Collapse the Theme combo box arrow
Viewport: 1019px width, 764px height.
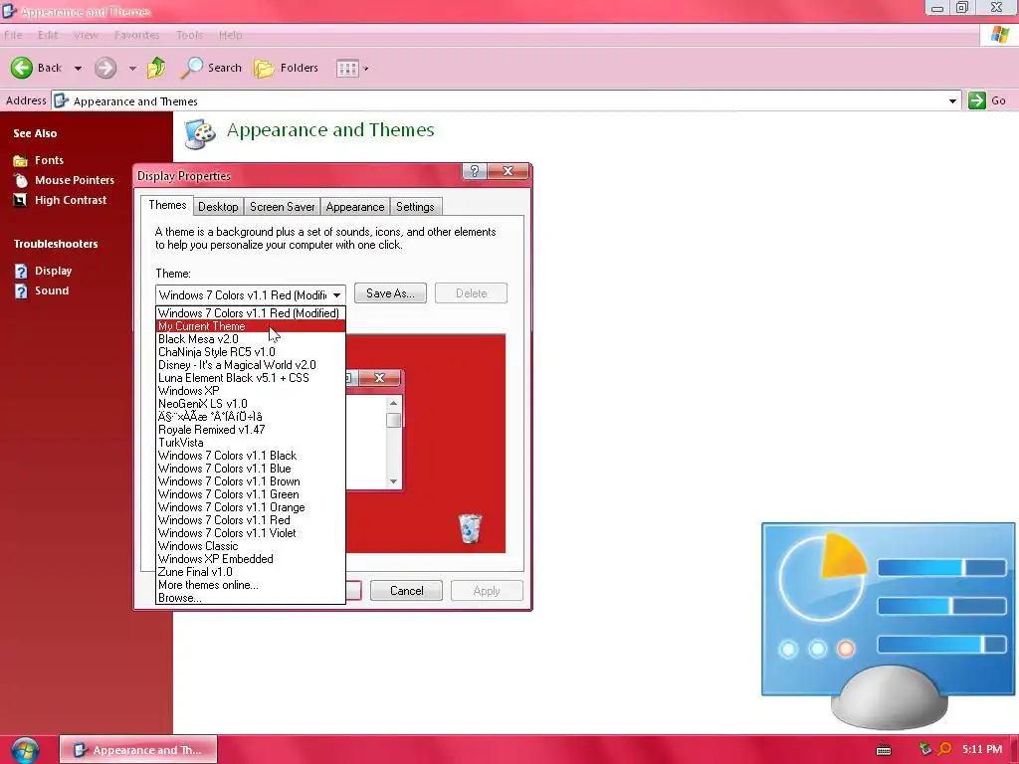pyautogui.click(x=336, y=294)
